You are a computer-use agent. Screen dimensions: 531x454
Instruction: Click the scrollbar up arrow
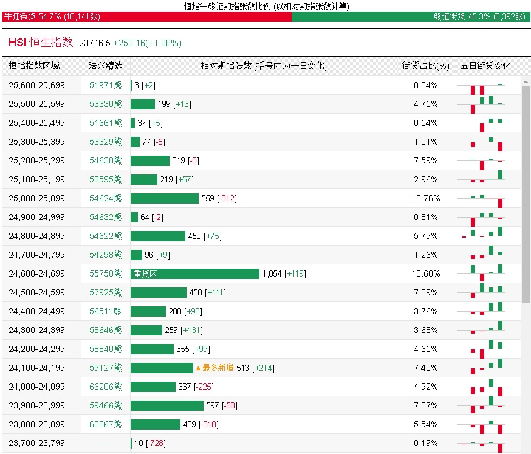(x=526, y=81)
